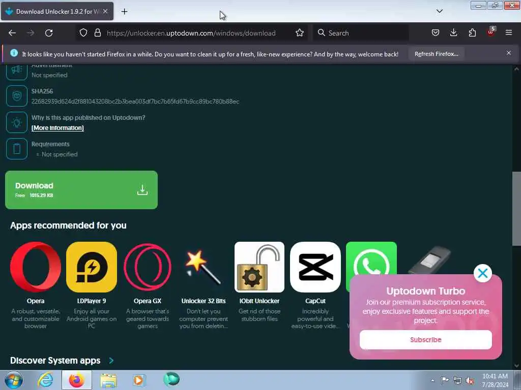Click the Discover System apps heading
This screenshot has width=521, height=390.
(x=55, y=361)
